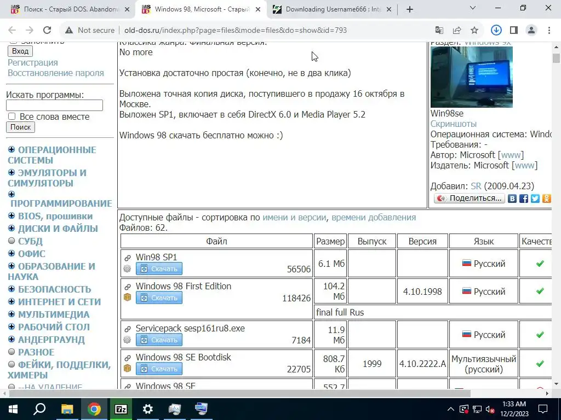561x420 pixels.
Task: Download Servicepack sesp161ru8.exe via Скачать
Action: pos(159,340)
